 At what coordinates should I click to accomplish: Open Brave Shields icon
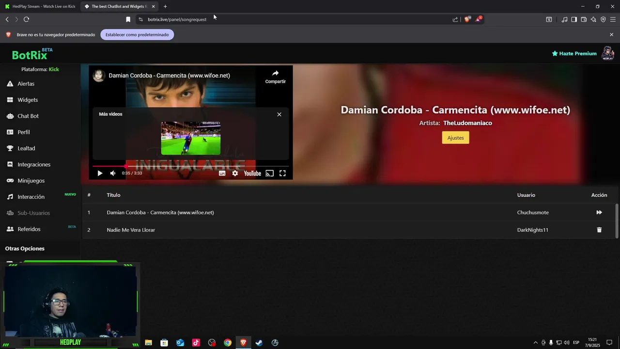coord(467,19)
